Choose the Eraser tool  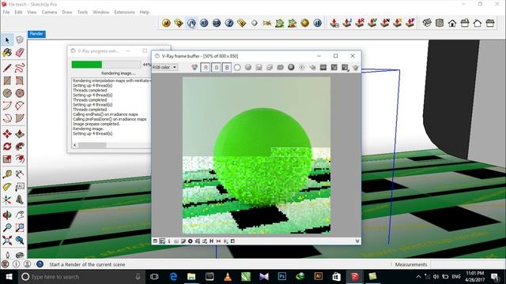20,52
